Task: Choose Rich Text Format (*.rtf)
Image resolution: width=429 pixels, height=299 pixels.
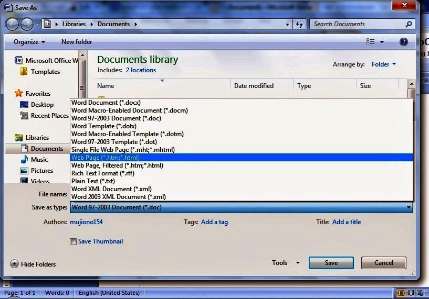Action: (242, 173)
